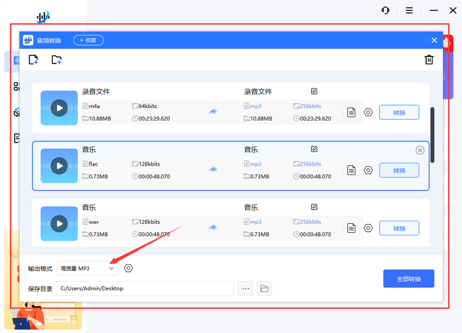462x333 pixels.
Task: Close the 音频转换 dialog
Action: tap(434, 40)
